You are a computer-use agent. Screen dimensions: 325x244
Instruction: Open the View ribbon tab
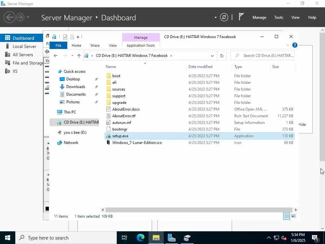pos(113,45)
